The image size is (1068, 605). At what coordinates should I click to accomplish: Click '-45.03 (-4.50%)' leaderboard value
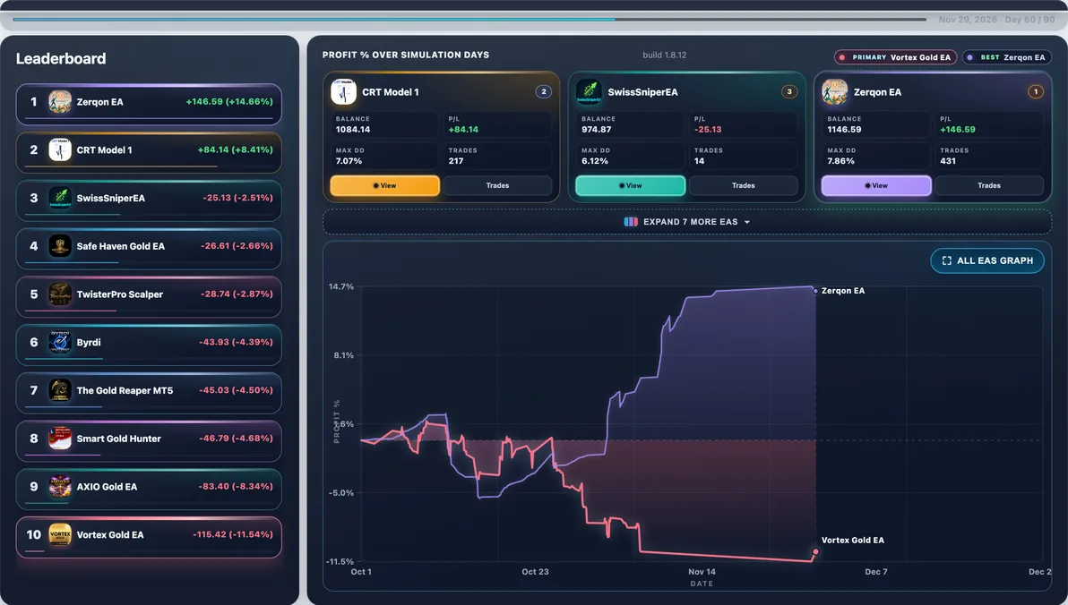(236, 390)
